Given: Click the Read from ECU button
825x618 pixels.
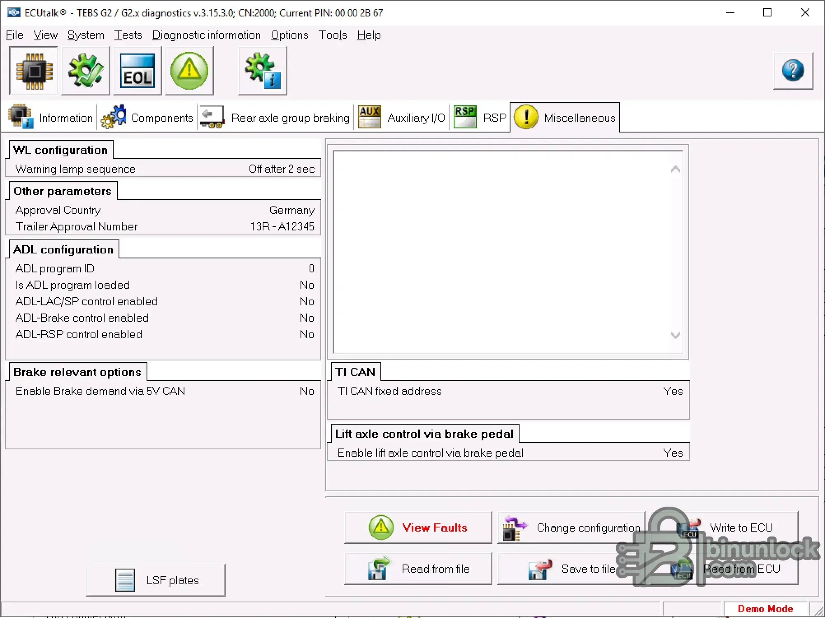Looking at the screenshot, I should [x=725, y=569].
